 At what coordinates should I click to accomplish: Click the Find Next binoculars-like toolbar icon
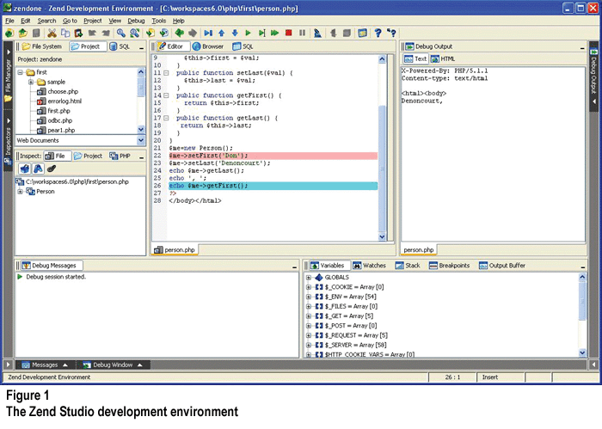[x=134, y=33]
